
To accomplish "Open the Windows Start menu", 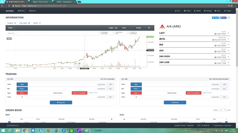I will (x=3, y=131).
